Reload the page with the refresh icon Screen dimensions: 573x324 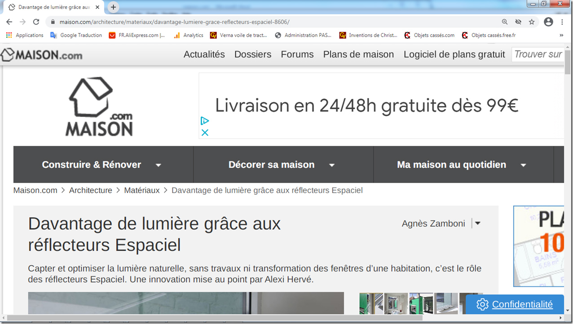[x=36, y=22]
